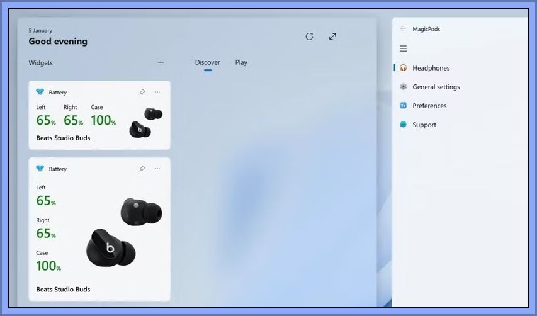
Task: Go back using MagicPods back arrow
Action: point(403,29)
